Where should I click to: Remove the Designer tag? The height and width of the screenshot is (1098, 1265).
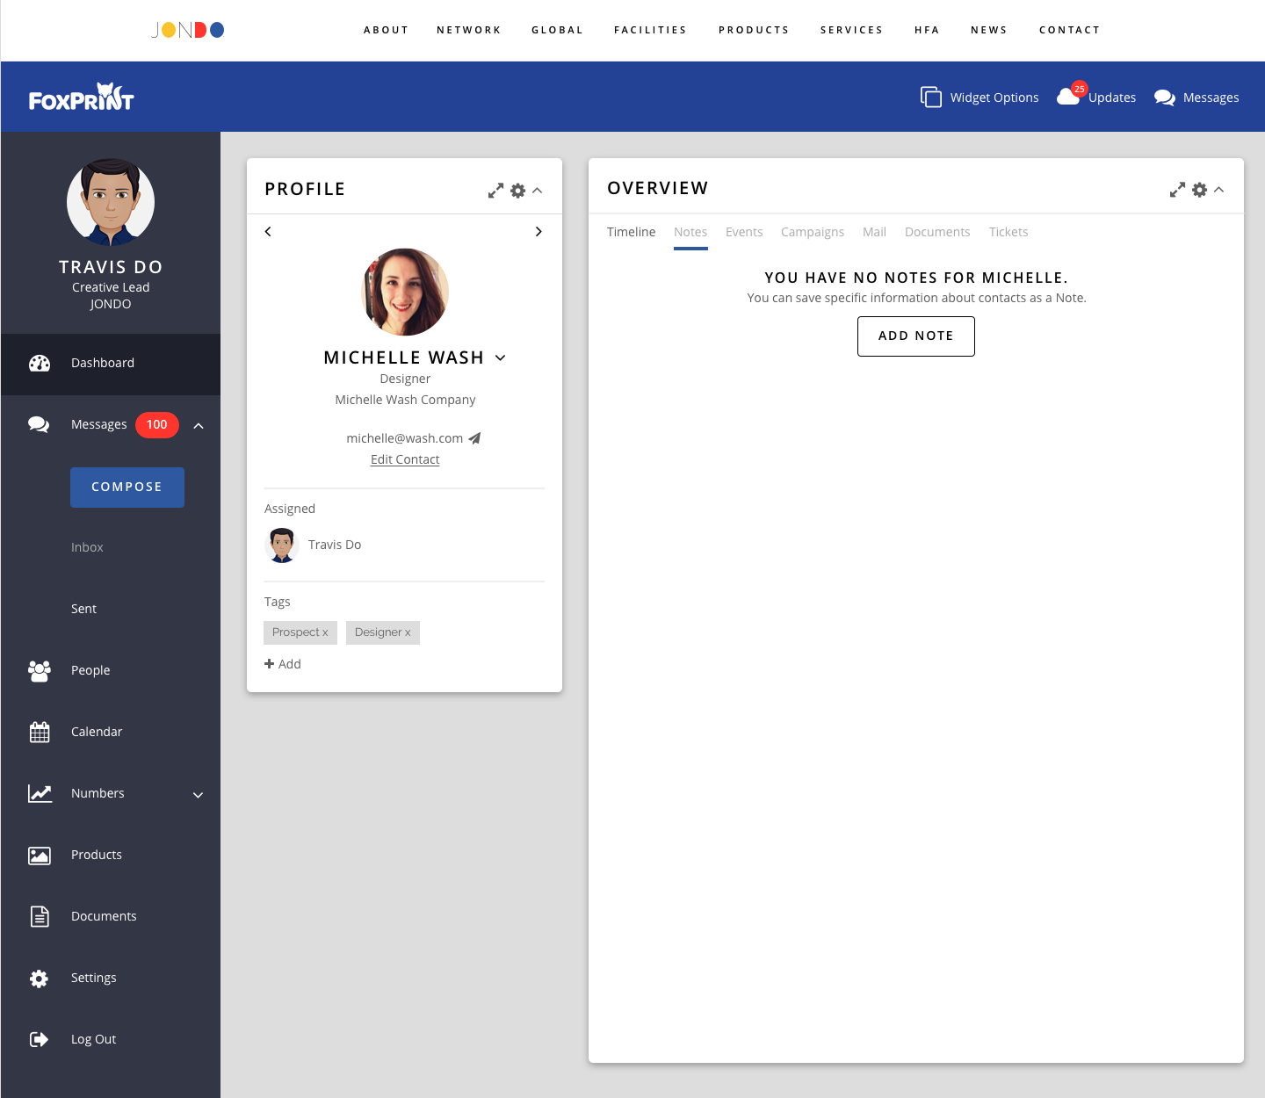coord(408,632)
